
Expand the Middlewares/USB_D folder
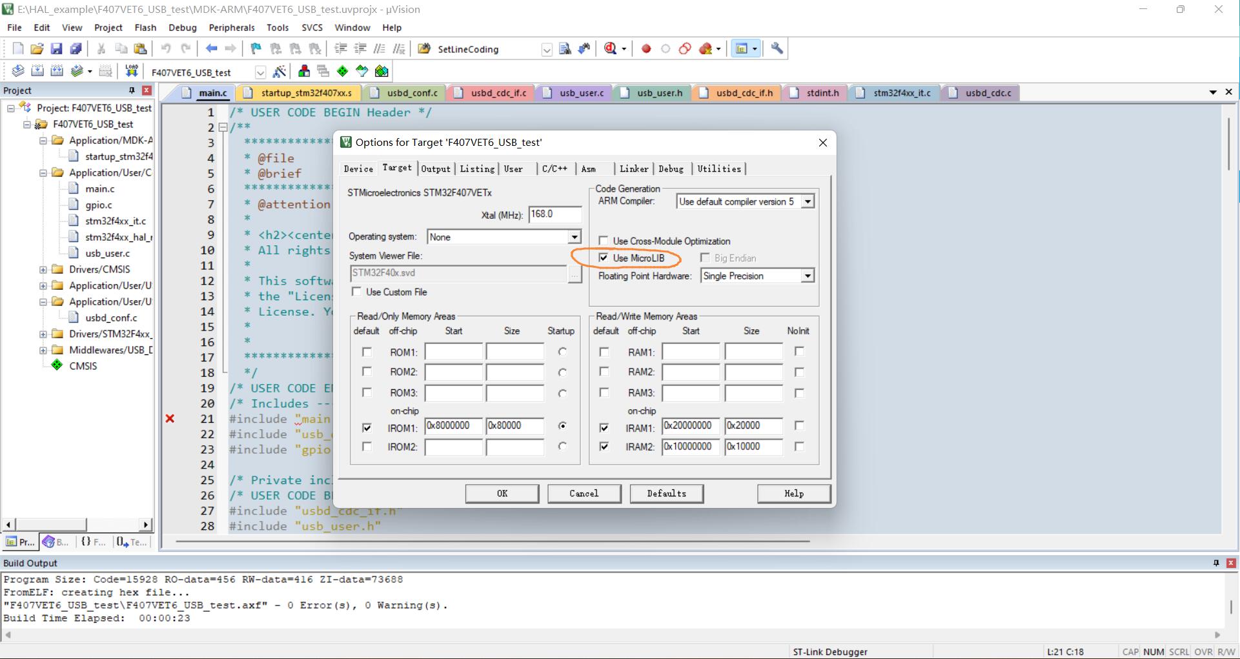coord(43,350)
